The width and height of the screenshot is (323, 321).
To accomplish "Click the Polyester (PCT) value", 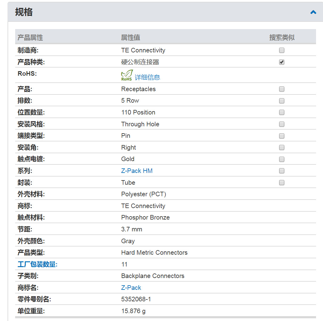I will click(x=144, y=194).
